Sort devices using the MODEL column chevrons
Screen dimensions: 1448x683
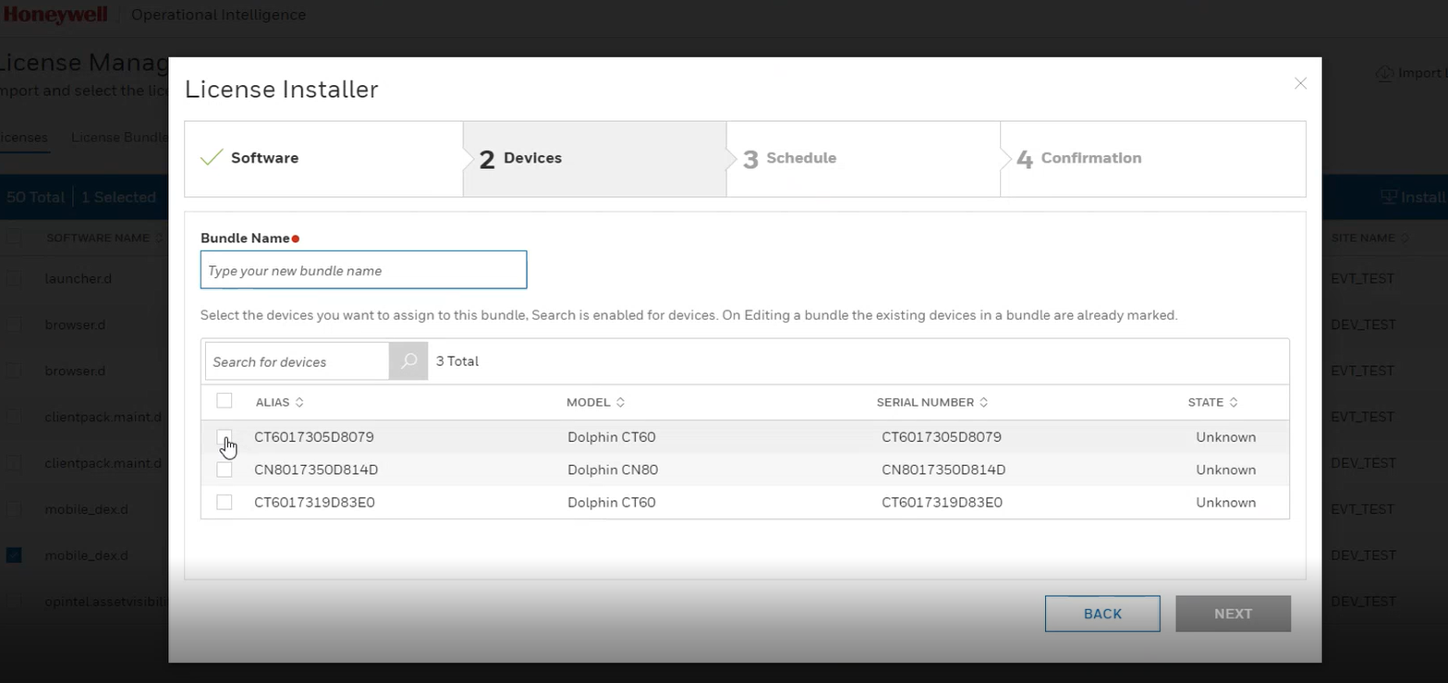(x=620, y=402)
